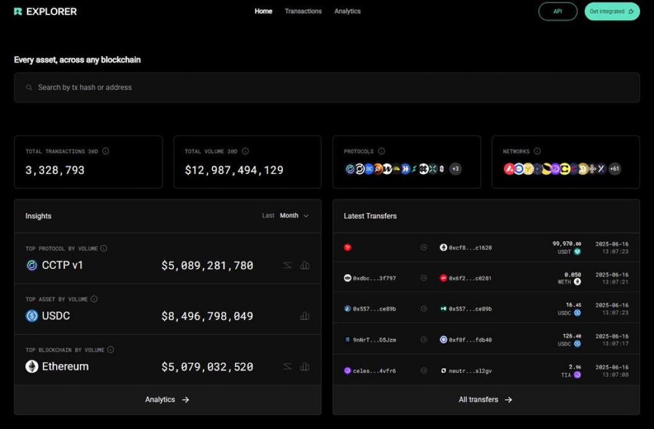654x429 pixels.
Task: Click info icon by Top Asset By Volume
Action: [x=95, y=299]
